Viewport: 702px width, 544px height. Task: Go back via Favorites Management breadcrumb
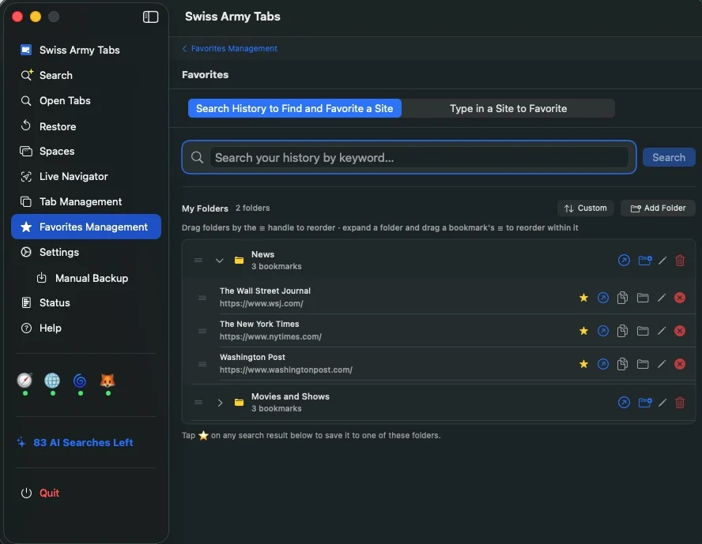230,48
